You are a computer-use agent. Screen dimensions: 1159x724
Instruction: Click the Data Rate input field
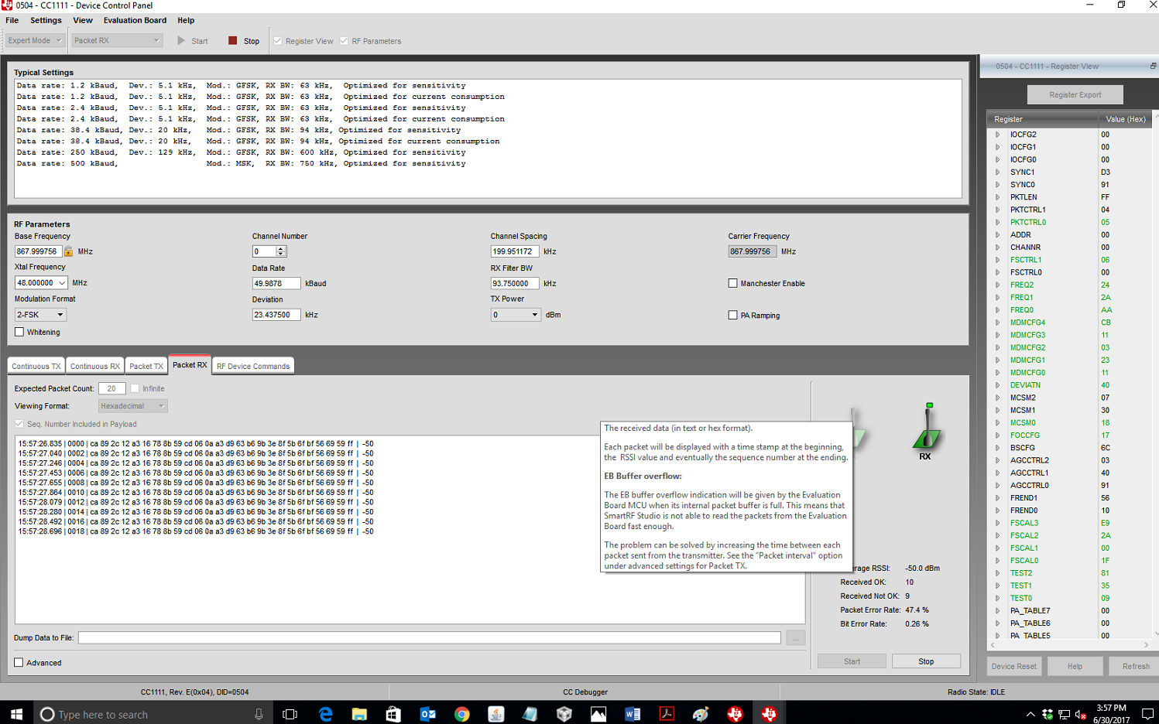click(x=276, y=283)
